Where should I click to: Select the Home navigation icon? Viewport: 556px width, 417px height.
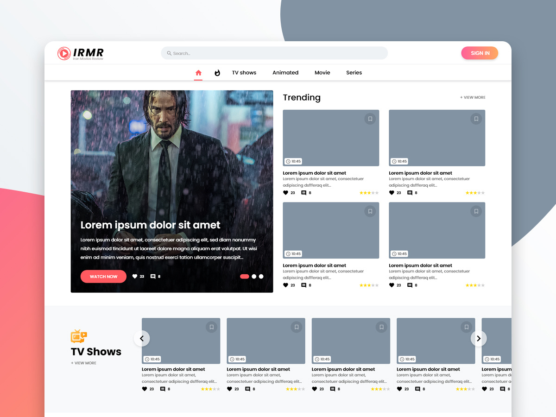coord(198,72)
